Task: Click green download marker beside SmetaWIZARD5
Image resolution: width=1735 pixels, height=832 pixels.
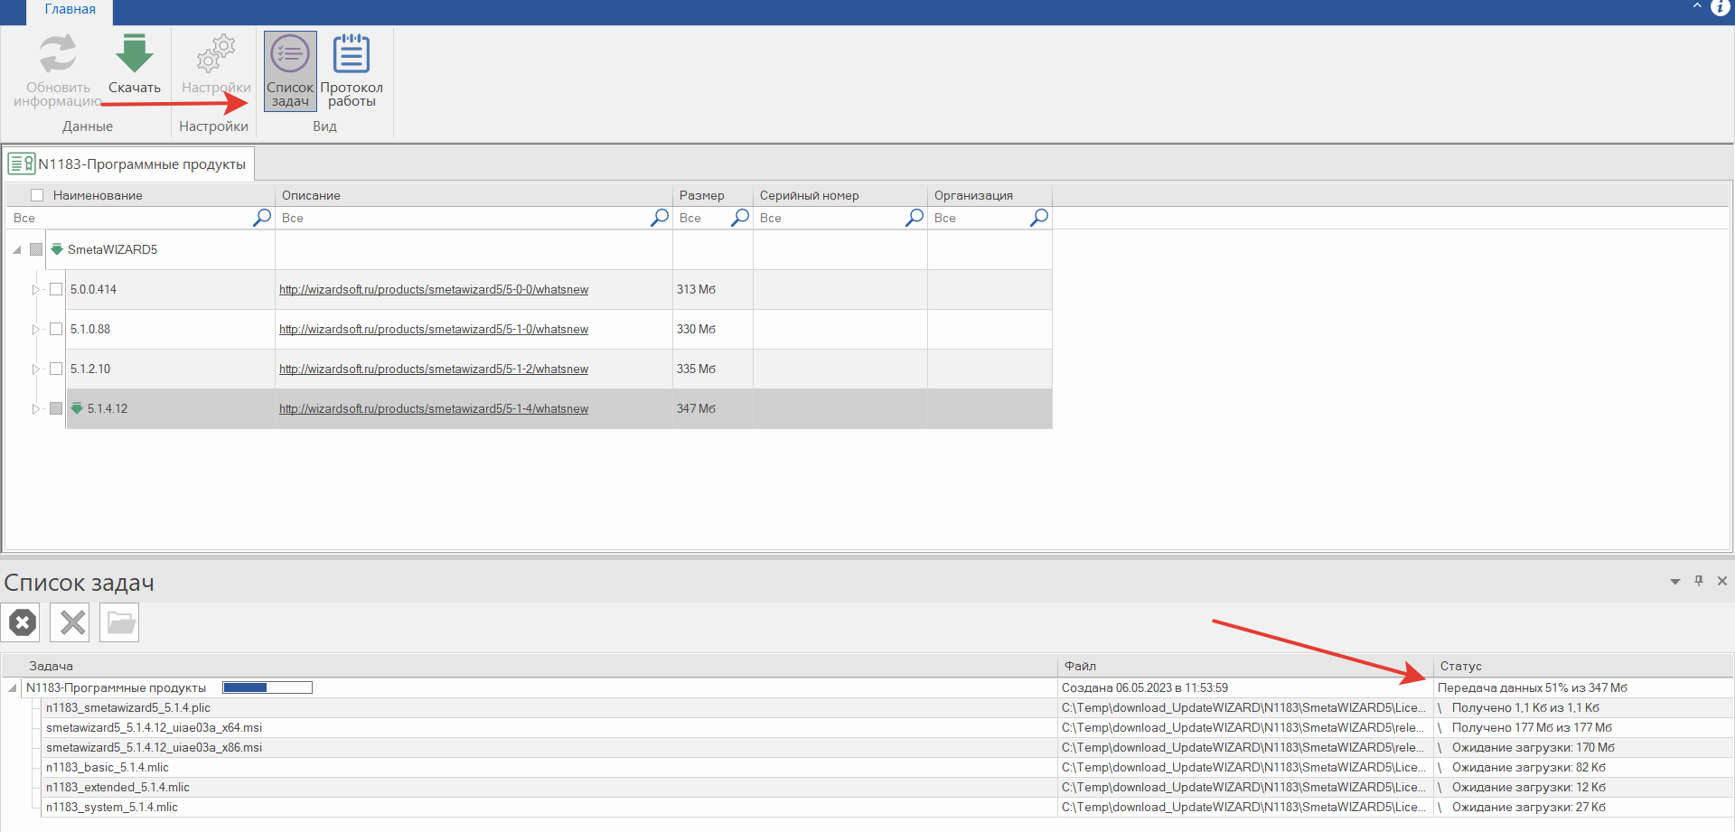Action: pos(57,249)
